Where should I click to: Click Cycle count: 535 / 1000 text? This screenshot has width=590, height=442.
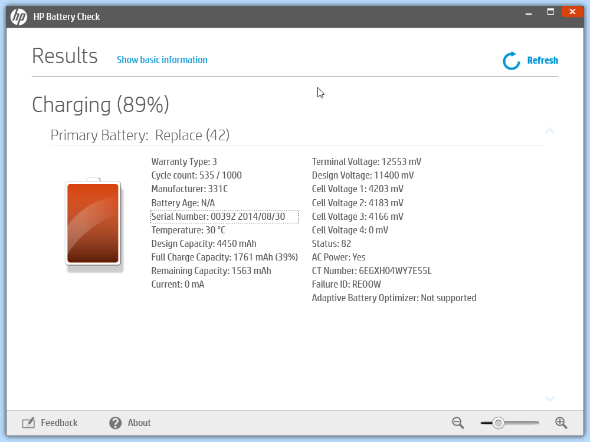tap(196, 175)
